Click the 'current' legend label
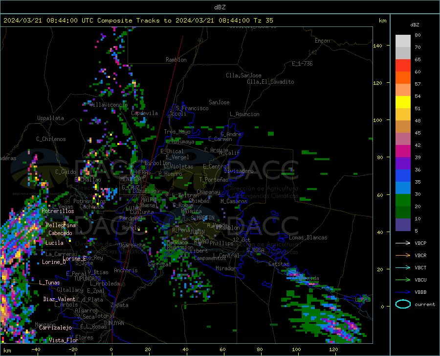The width and height of the screenshot is (440, 356). click(425, 305)
